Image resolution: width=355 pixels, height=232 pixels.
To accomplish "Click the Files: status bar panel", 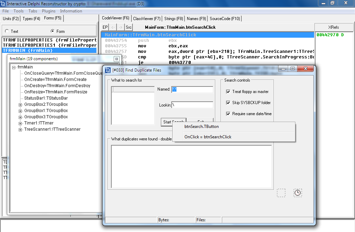I will pos(208,220).
